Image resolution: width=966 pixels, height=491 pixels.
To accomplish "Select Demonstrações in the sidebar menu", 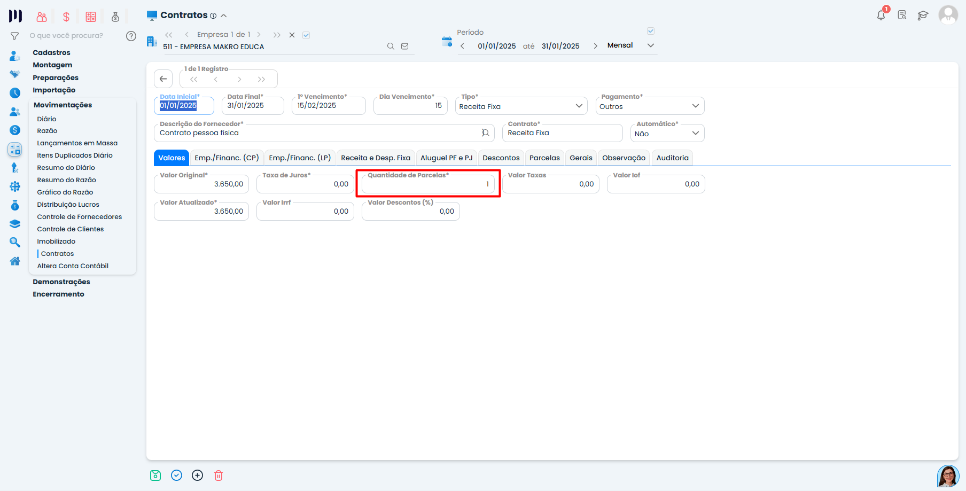I will coord(61,282).
